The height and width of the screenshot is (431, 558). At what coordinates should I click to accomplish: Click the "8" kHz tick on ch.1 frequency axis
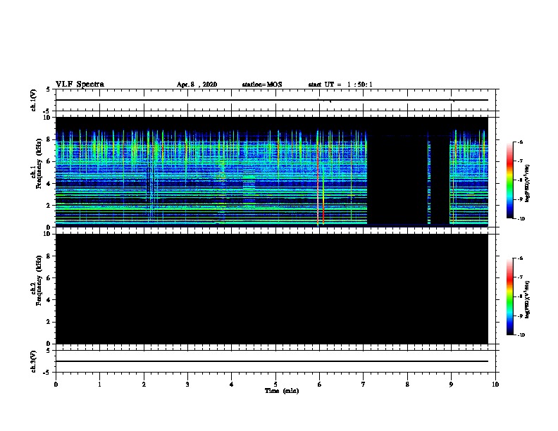tap(49, 139)
